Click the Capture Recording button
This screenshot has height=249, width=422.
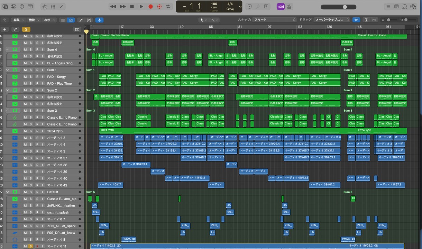pyautogui.click(x=159, y=7)
